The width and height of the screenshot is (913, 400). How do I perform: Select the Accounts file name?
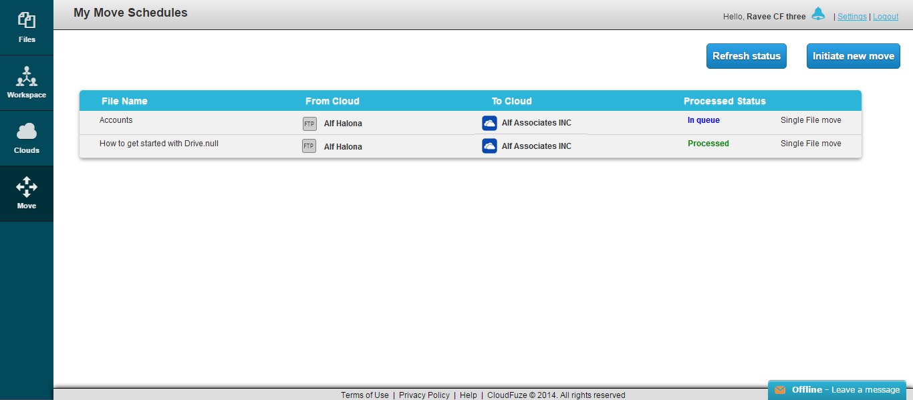[116, 120]
